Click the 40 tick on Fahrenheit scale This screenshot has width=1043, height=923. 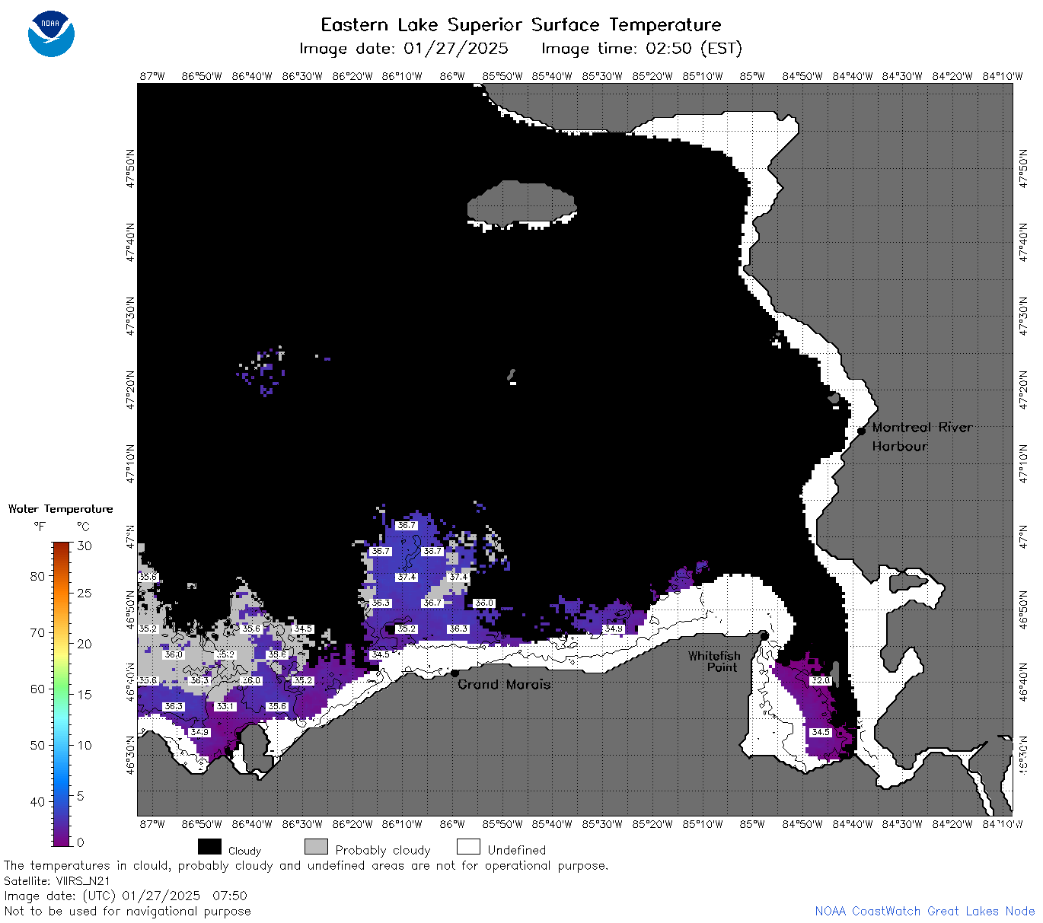point(37,801)
